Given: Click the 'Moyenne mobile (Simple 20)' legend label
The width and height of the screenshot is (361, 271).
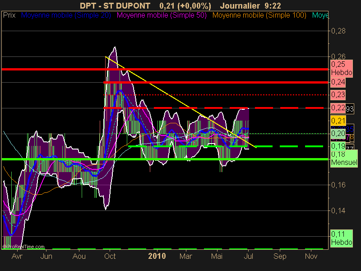Looking at the screenshot, I should pyautogui.click(x=66, y=15).
